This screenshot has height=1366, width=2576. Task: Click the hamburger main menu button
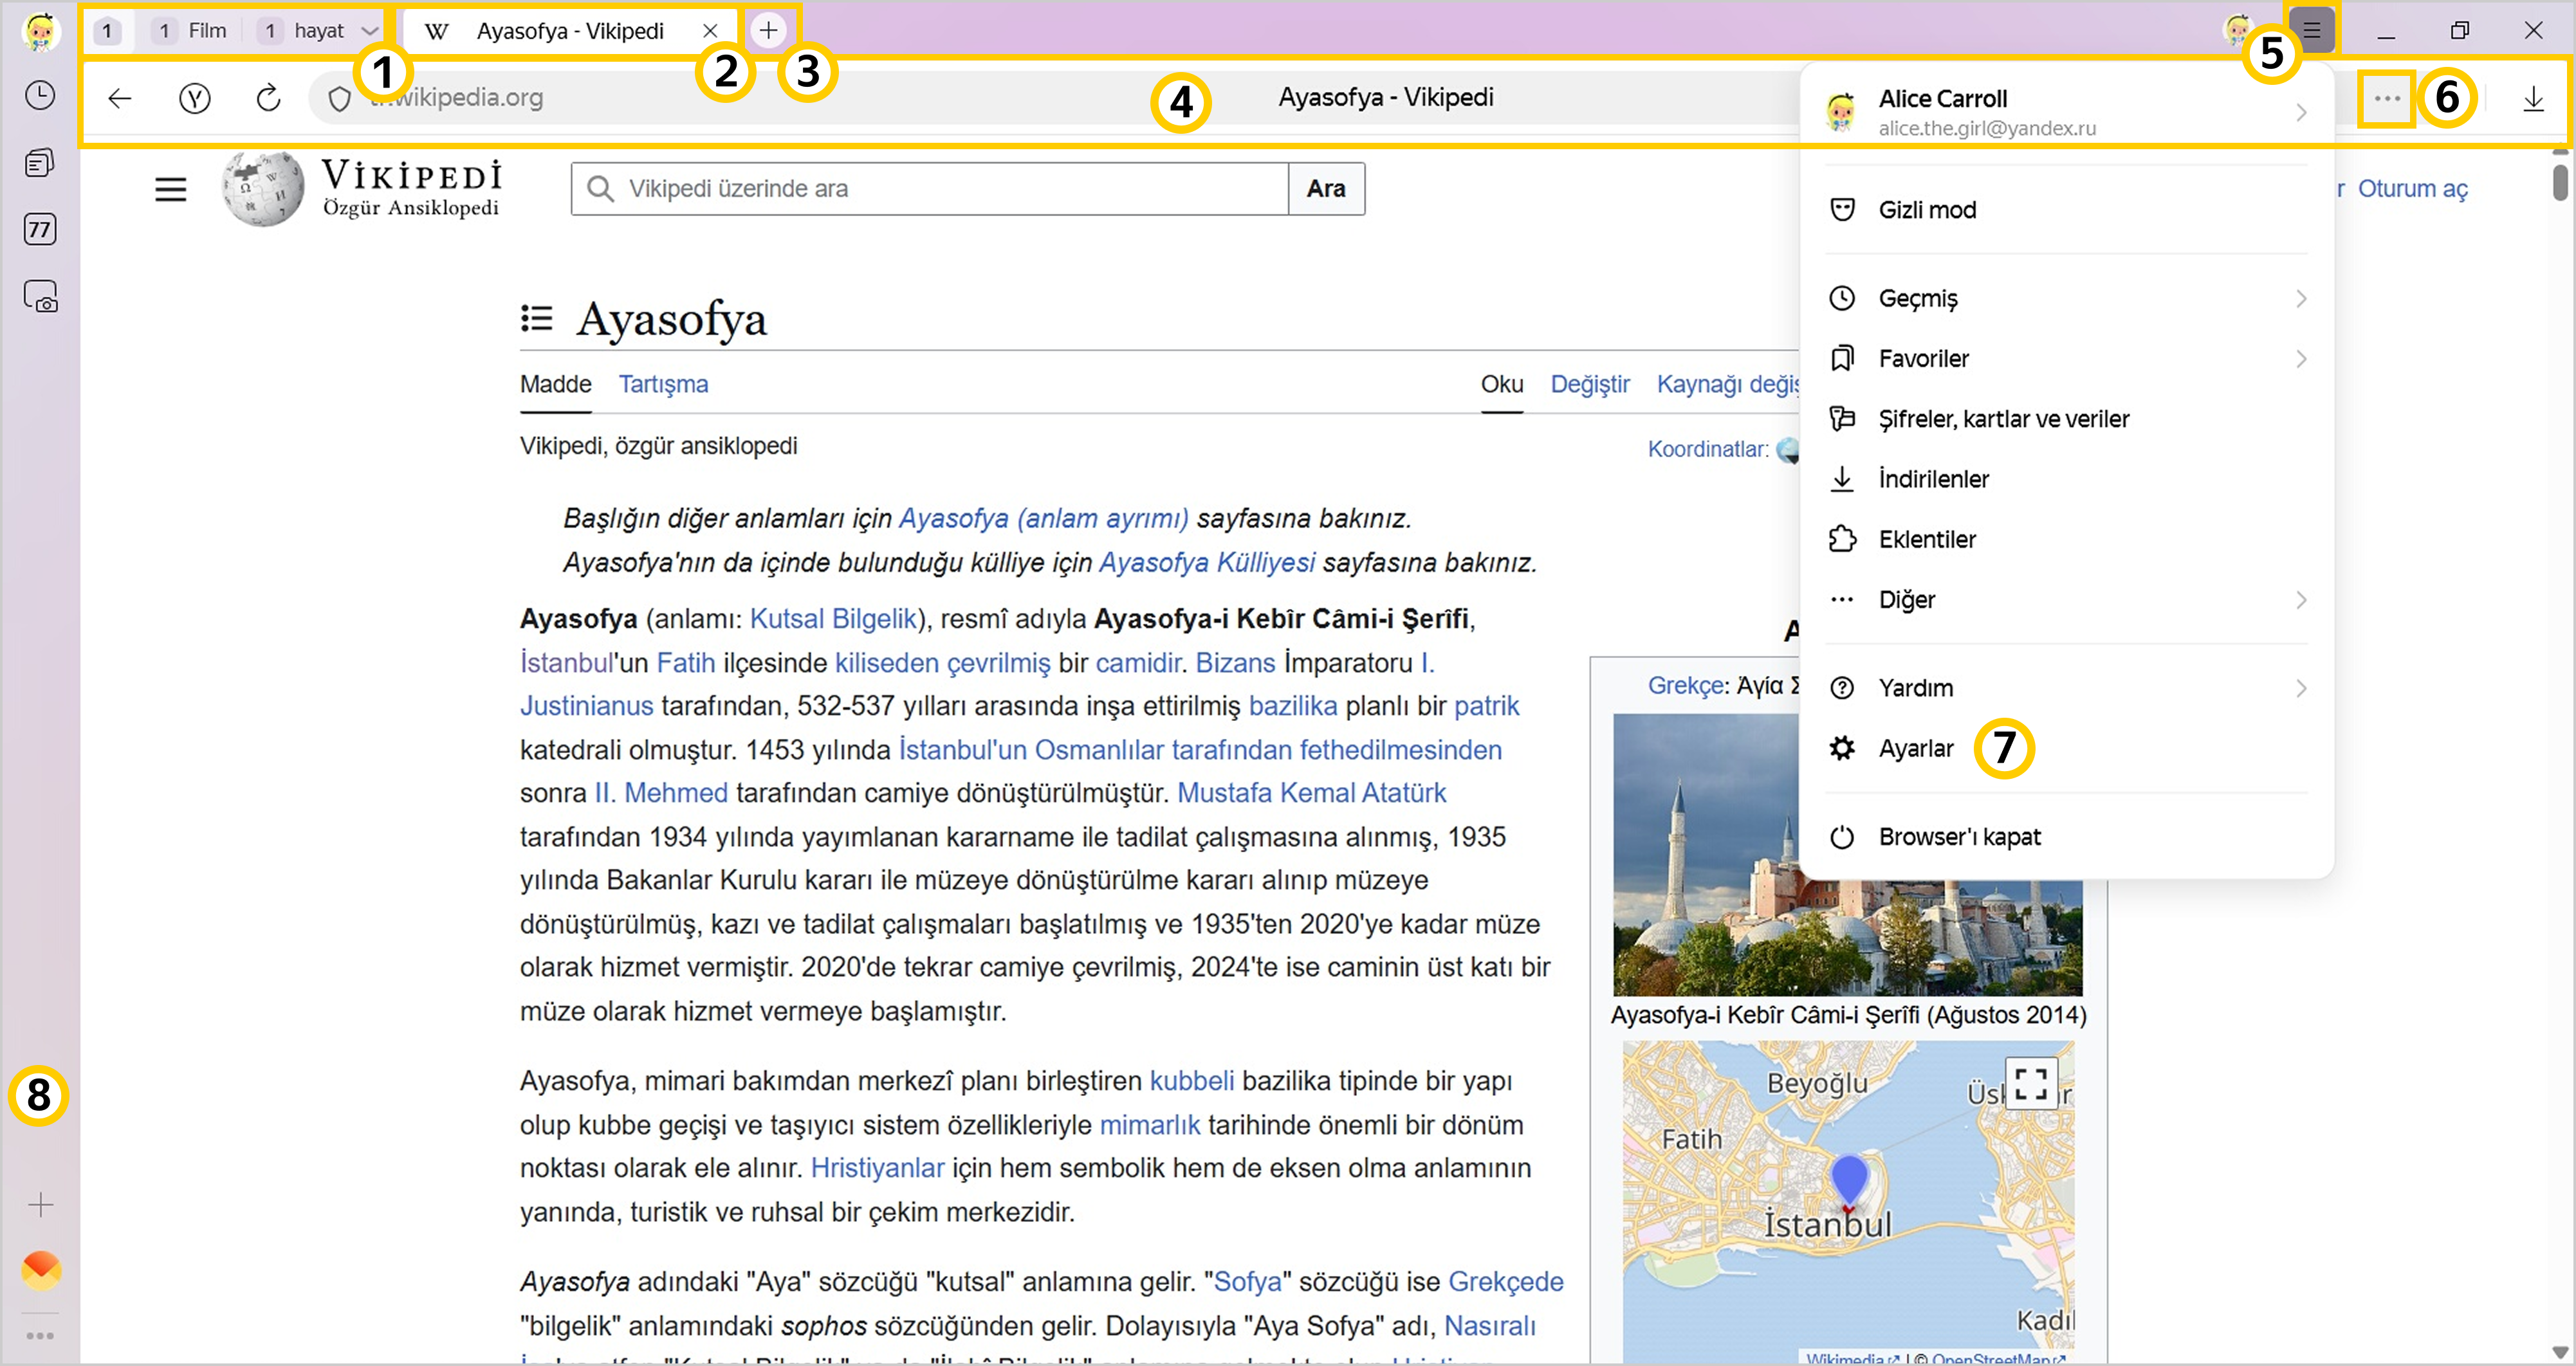tap(2311, 30)
